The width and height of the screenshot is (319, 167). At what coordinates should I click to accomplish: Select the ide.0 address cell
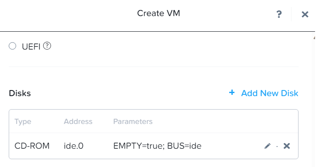point(74,146)
